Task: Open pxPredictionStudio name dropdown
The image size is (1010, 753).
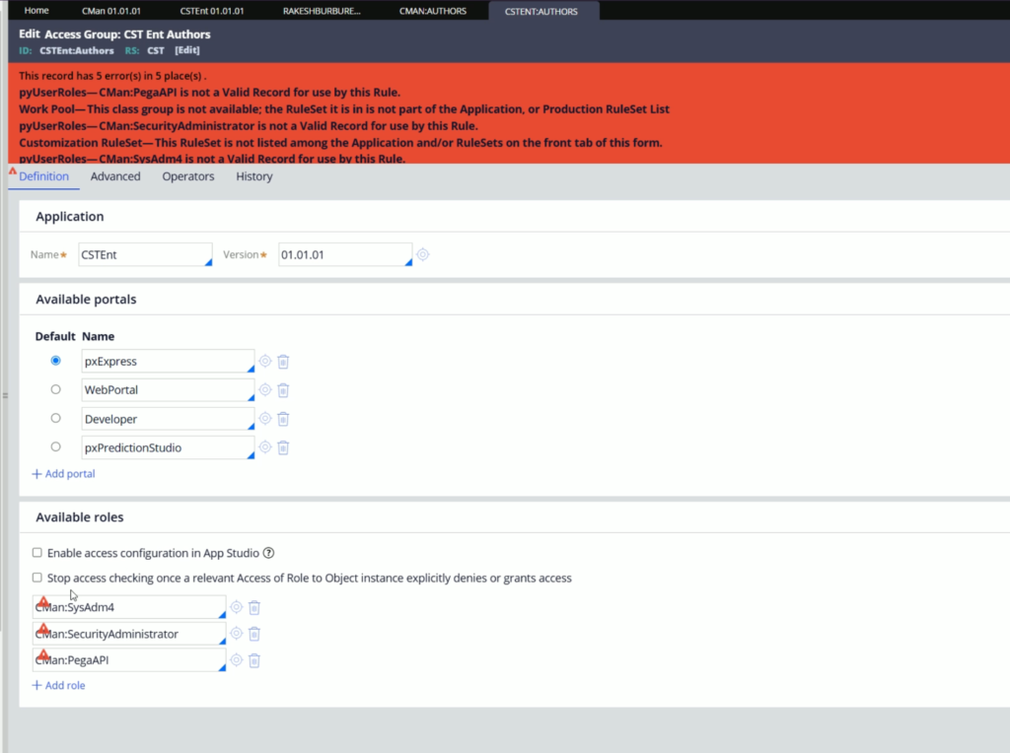Action: tap(251, 455)
